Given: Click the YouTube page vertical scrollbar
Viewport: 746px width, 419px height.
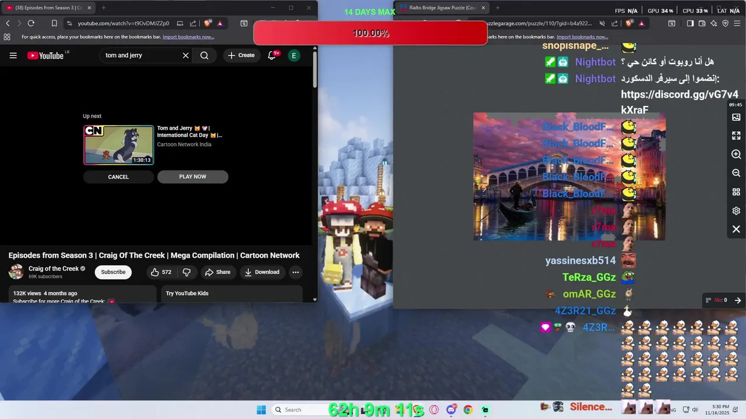Looking at the screenshot, I should point(315,70).
